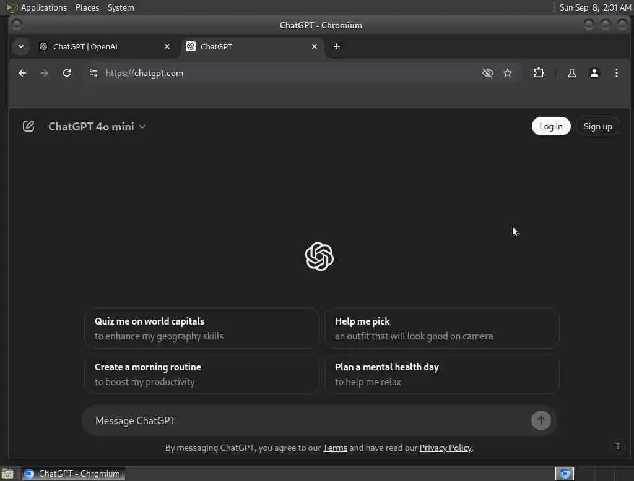Click ChatGPT - Chromium taskbar button
The height and width of the screenshot is (481, 634).
(73, 474)
